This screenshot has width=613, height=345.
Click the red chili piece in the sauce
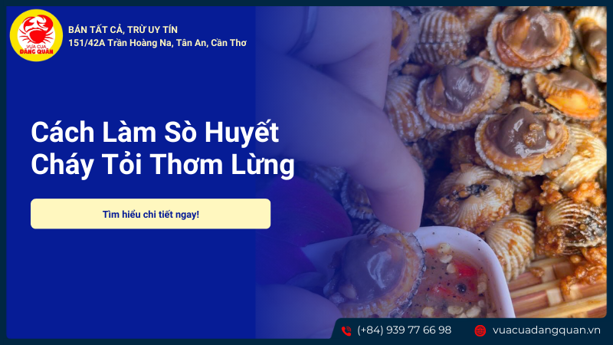466,271
